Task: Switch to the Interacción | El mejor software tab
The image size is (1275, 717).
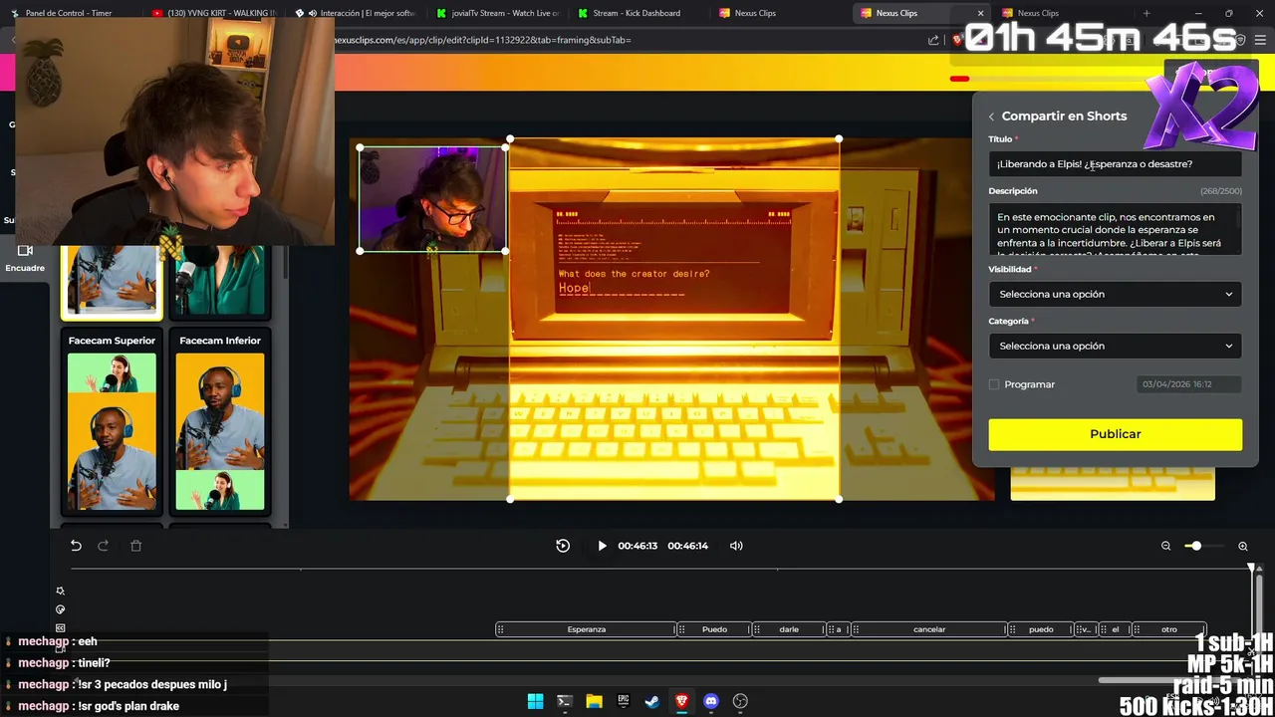Action: pyautogui.click(x=357, y=13)
